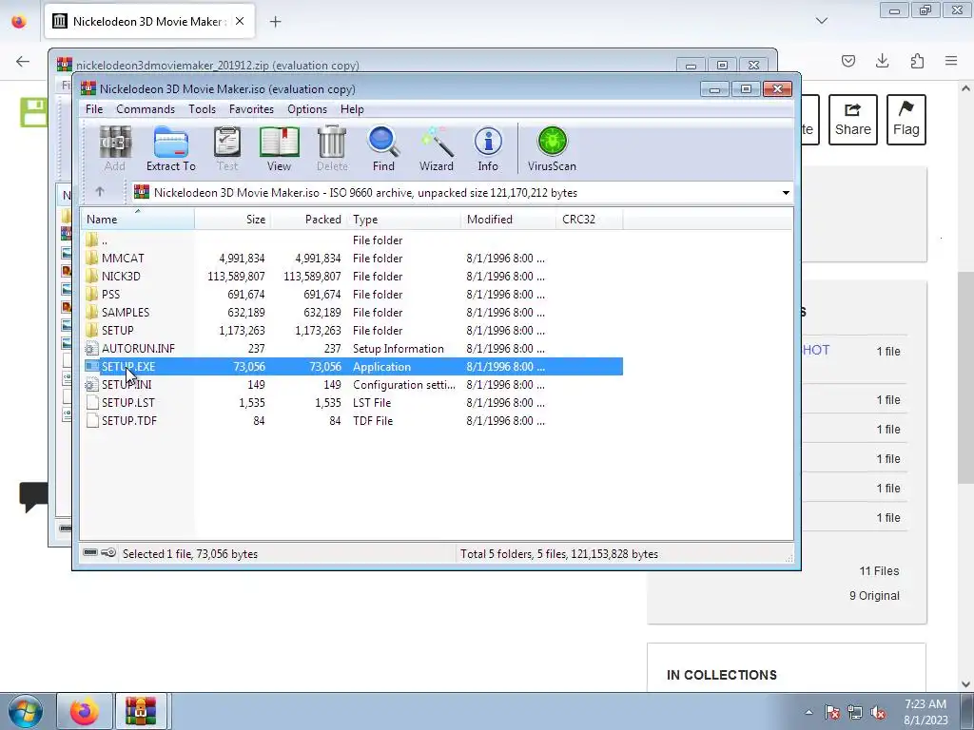Sort by the Packed column header

click(x=309, y=220)
